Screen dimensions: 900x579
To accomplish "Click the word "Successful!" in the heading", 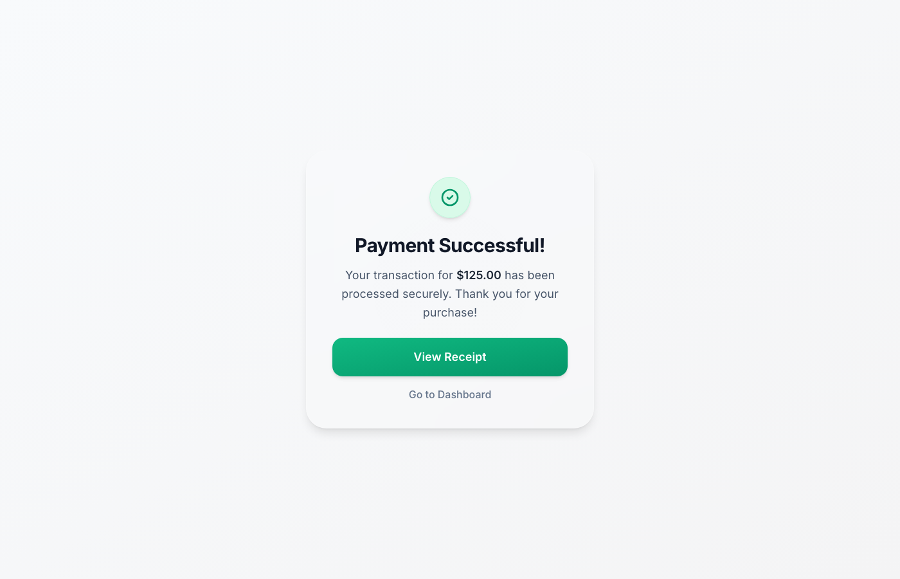I will tap(492, 245).
